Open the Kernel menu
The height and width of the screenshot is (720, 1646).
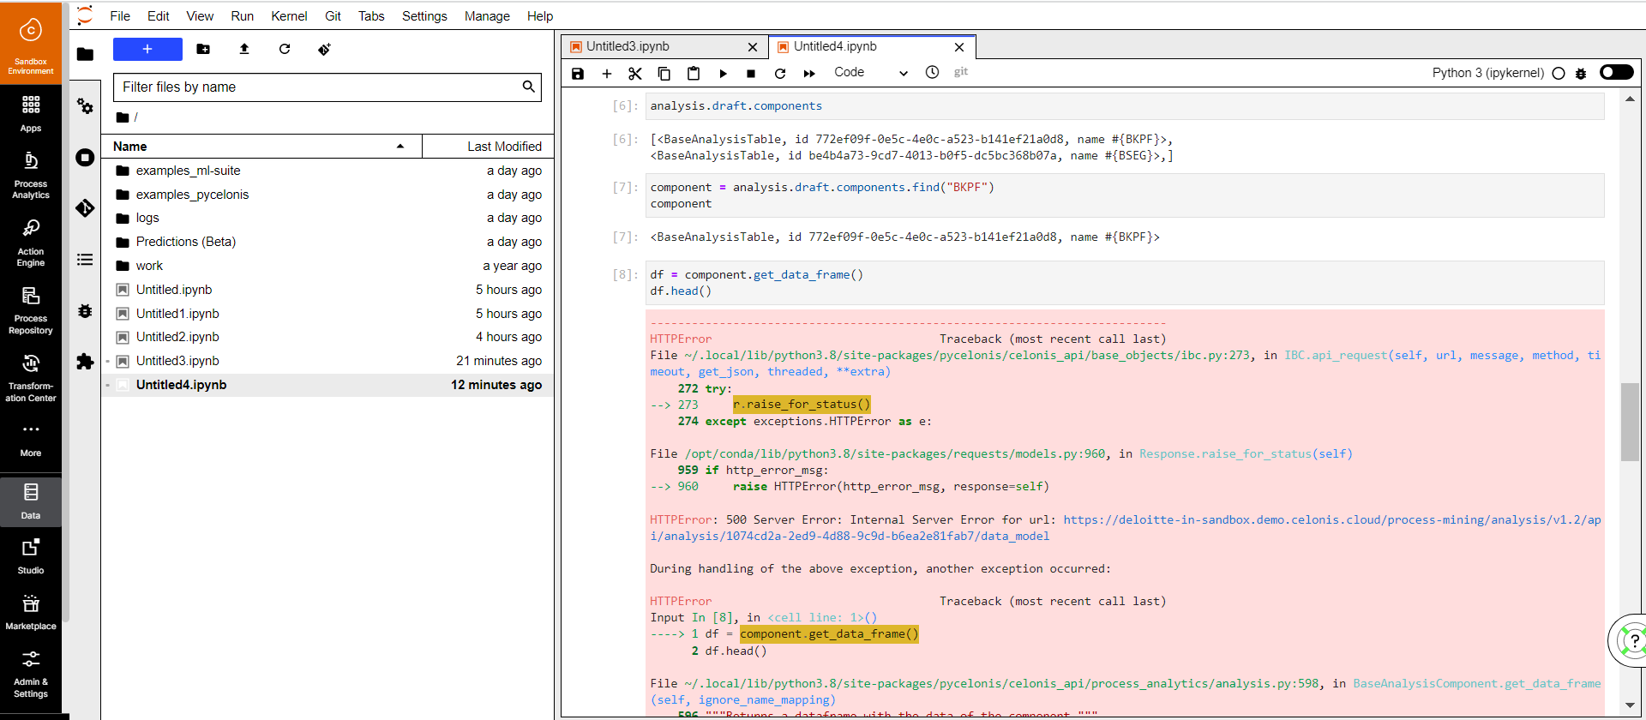[289, 16]
